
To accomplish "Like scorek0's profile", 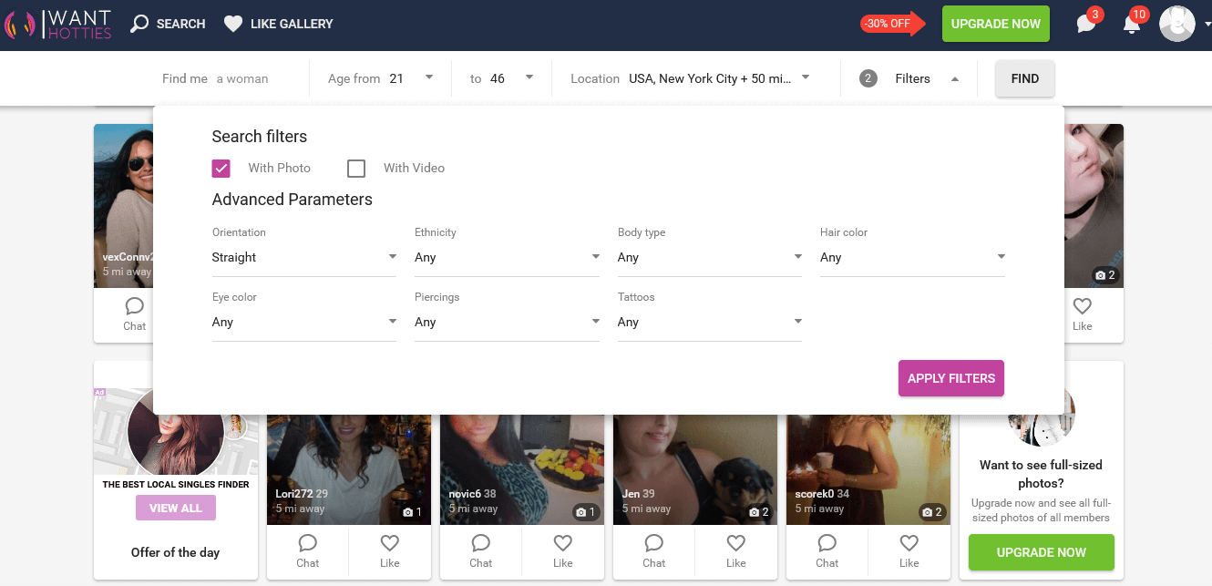I will [909, 551].
